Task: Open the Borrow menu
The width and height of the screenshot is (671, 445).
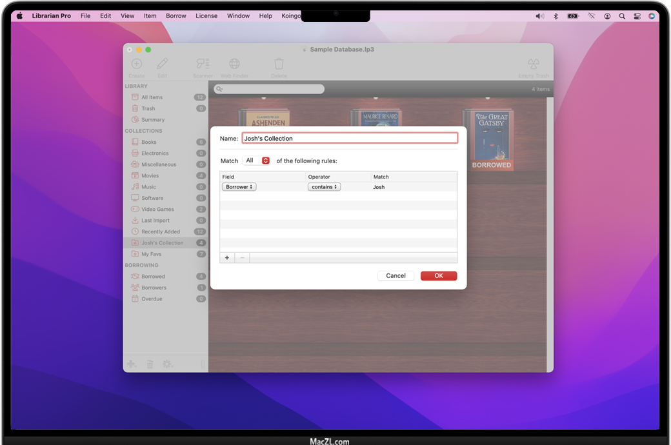Action: [176, 16]
